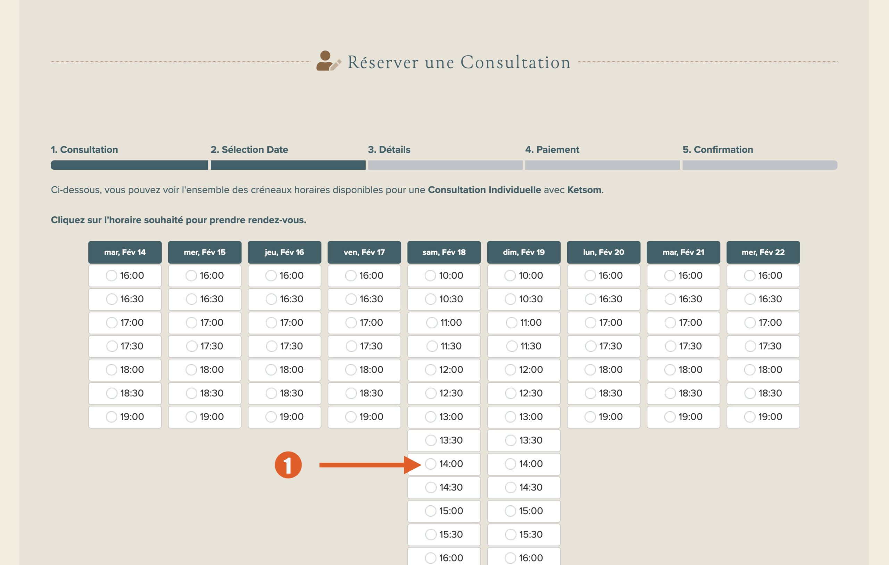Viewport: 889px width, 565px height.
Task: Select 16:00 on ven, Fév 17
Action: point(364,276)
